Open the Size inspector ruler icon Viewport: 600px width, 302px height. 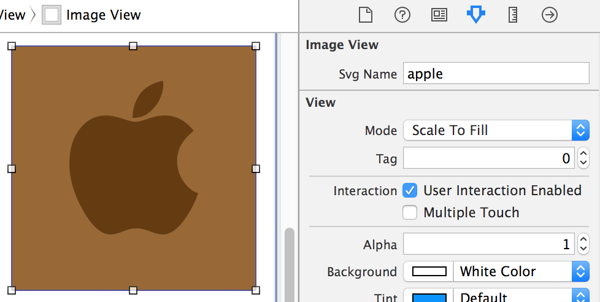pos(513,15)
